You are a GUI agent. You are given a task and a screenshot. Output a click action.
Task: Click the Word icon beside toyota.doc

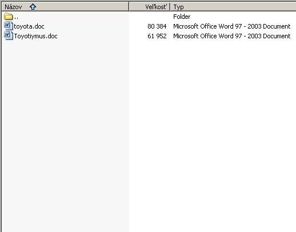pos(9,26)
